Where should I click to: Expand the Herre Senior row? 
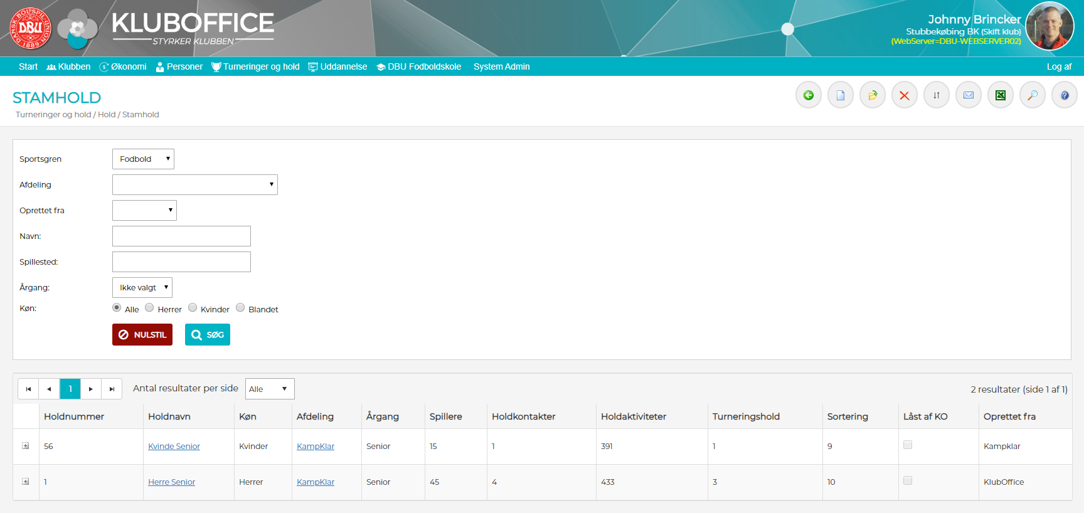pos(26,482)
